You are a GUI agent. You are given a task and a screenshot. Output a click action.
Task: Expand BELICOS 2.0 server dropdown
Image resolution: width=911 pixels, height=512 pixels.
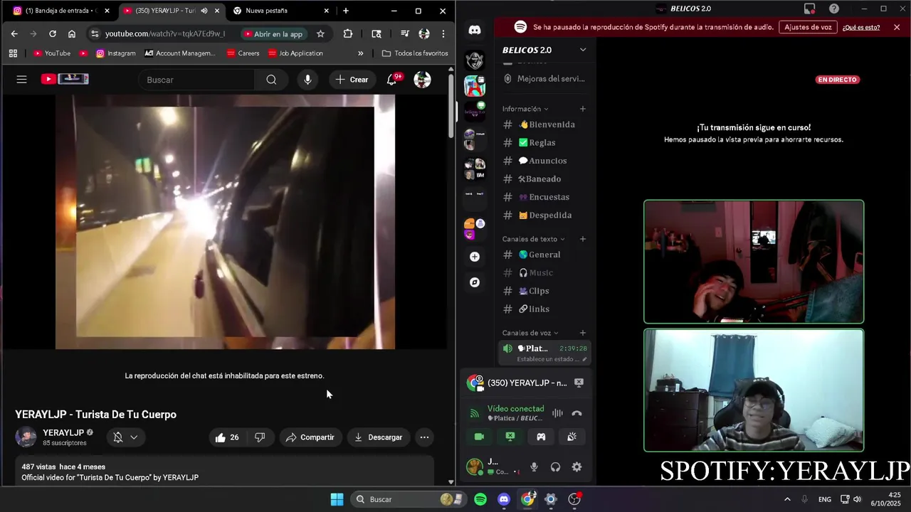tap(582, 50)
